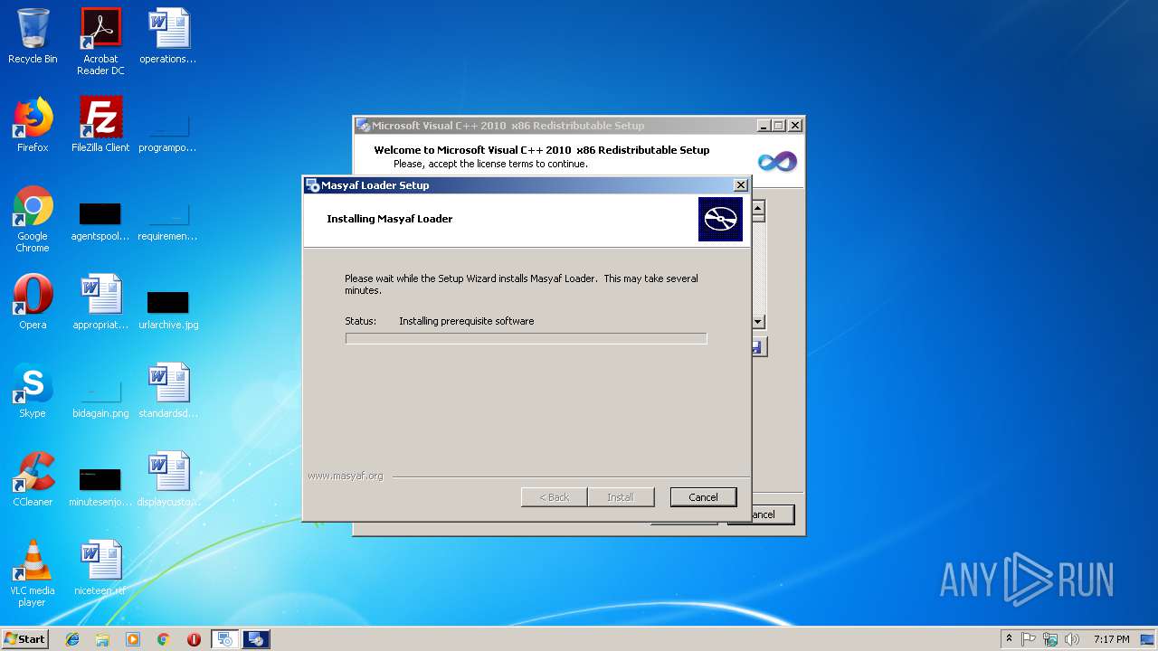The height and width of the screenshot is (651, 1158).
Task: Minimize the Visual C++ Redistributable Setup window
Action: tap(763, 126)
